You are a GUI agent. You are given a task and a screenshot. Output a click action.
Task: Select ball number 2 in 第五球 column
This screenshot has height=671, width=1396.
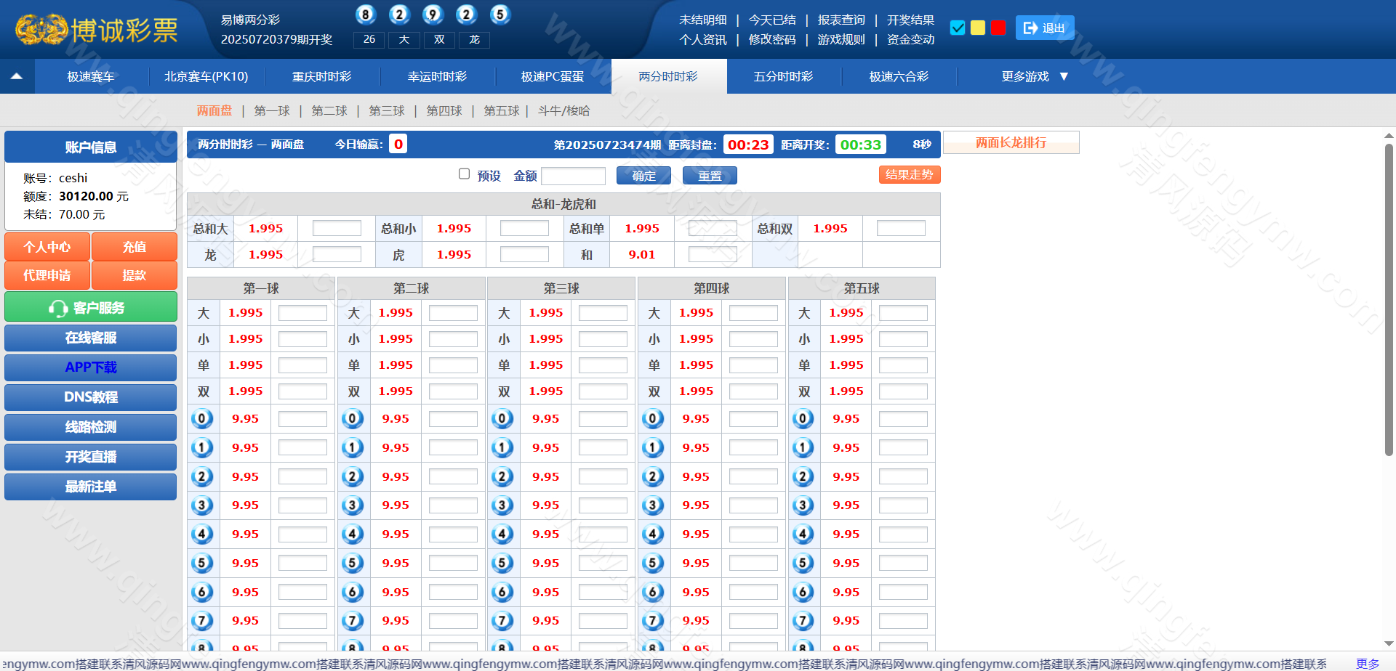click(x=803, y=476)
